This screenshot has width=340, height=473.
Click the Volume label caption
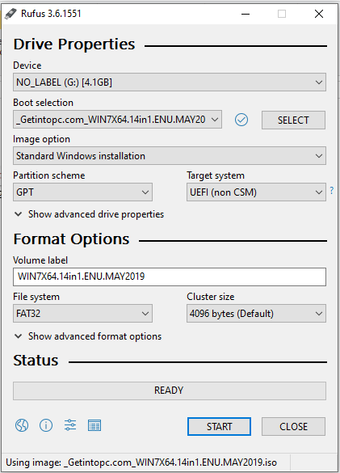point(40,260)
